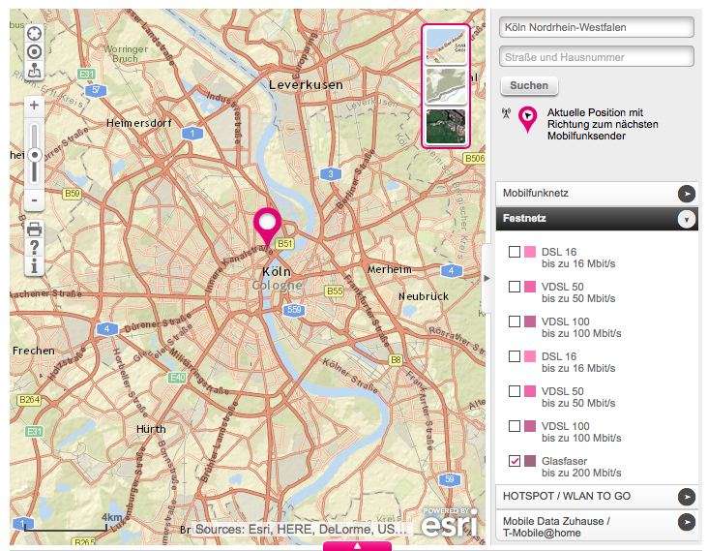Click the HOTSPOT / WLAN TO GO label
Viewport: 708px width, 551px height.
click(567, 496)
